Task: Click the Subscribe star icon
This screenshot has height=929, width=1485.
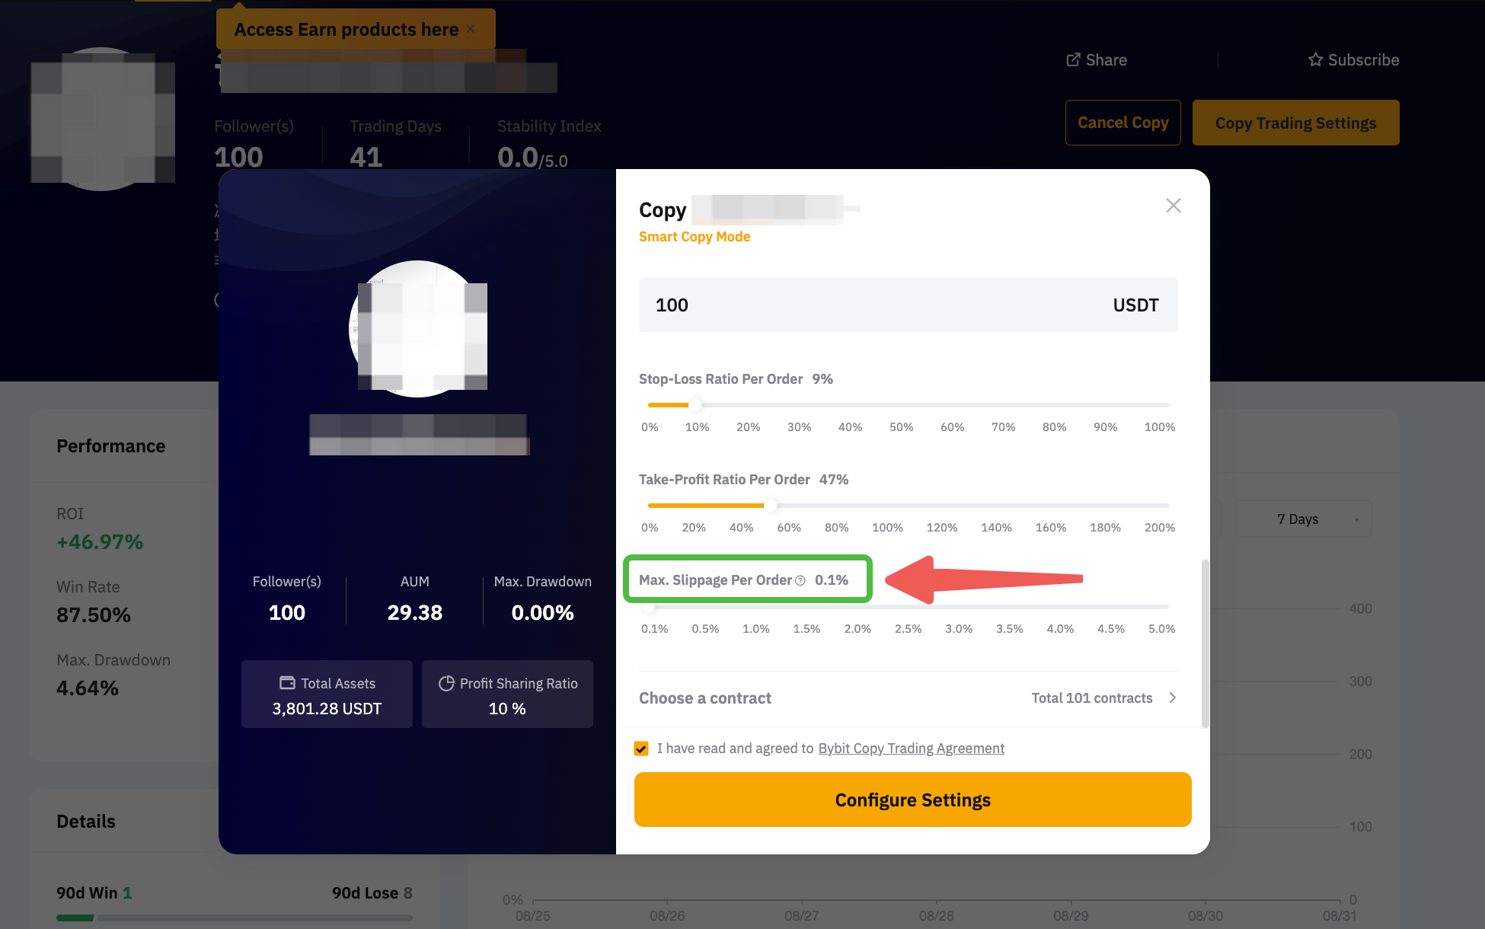Action: coord(1315,60)
